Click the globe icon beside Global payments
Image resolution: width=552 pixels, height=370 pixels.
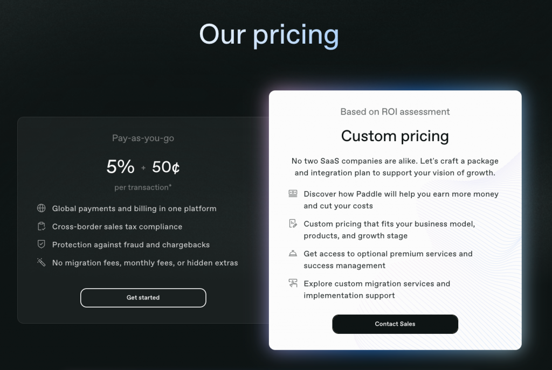[41, 208]
